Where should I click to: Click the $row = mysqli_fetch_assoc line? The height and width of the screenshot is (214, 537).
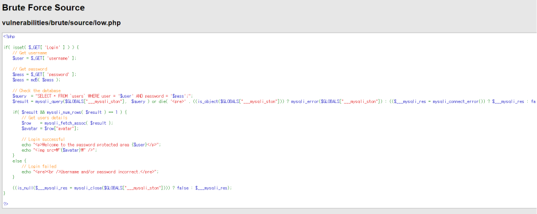point(67,123)
